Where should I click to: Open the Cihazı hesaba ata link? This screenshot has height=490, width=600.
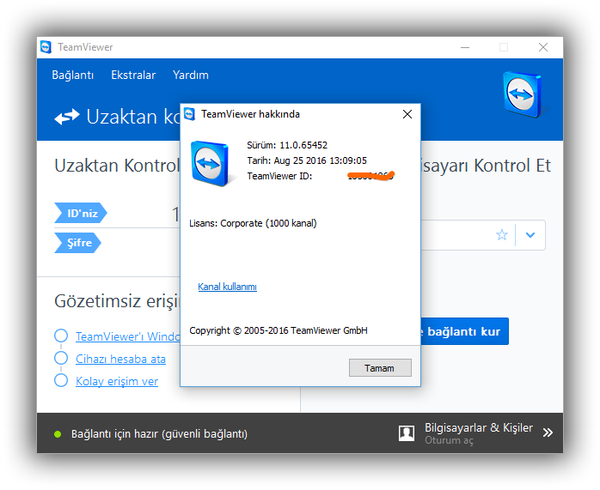coord(120,359)
